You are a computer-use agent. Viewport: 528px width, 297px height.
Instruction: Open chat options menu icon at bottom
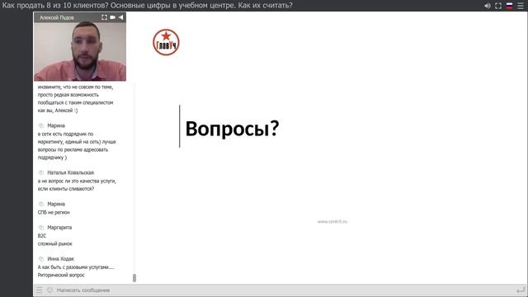pyautogui.click(x=40, y=290)
